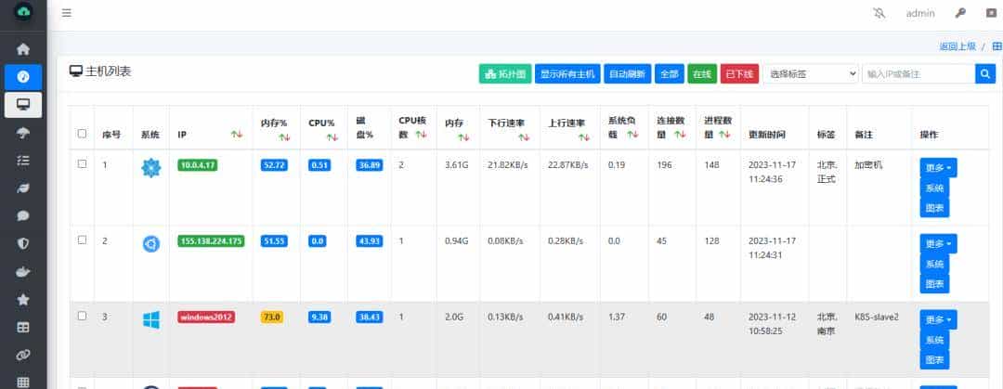Viewport: 1003px width, 389px height.
Task: Open the task list icon in sidebar
Action: point(23,160)
